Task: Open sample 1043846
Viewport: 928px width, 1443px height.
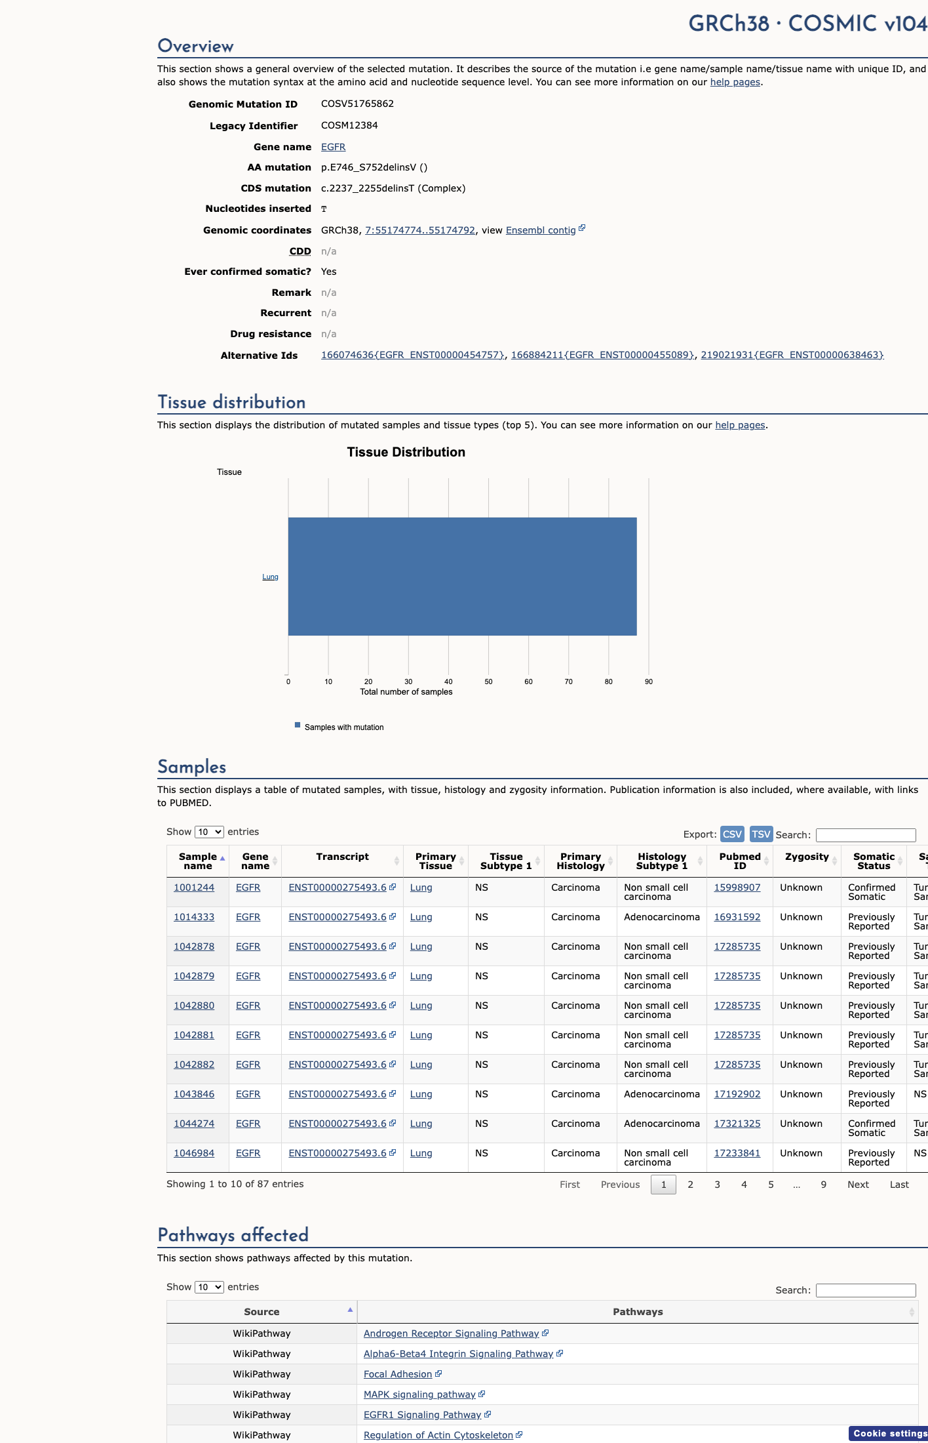Action: click(194, 1094)
